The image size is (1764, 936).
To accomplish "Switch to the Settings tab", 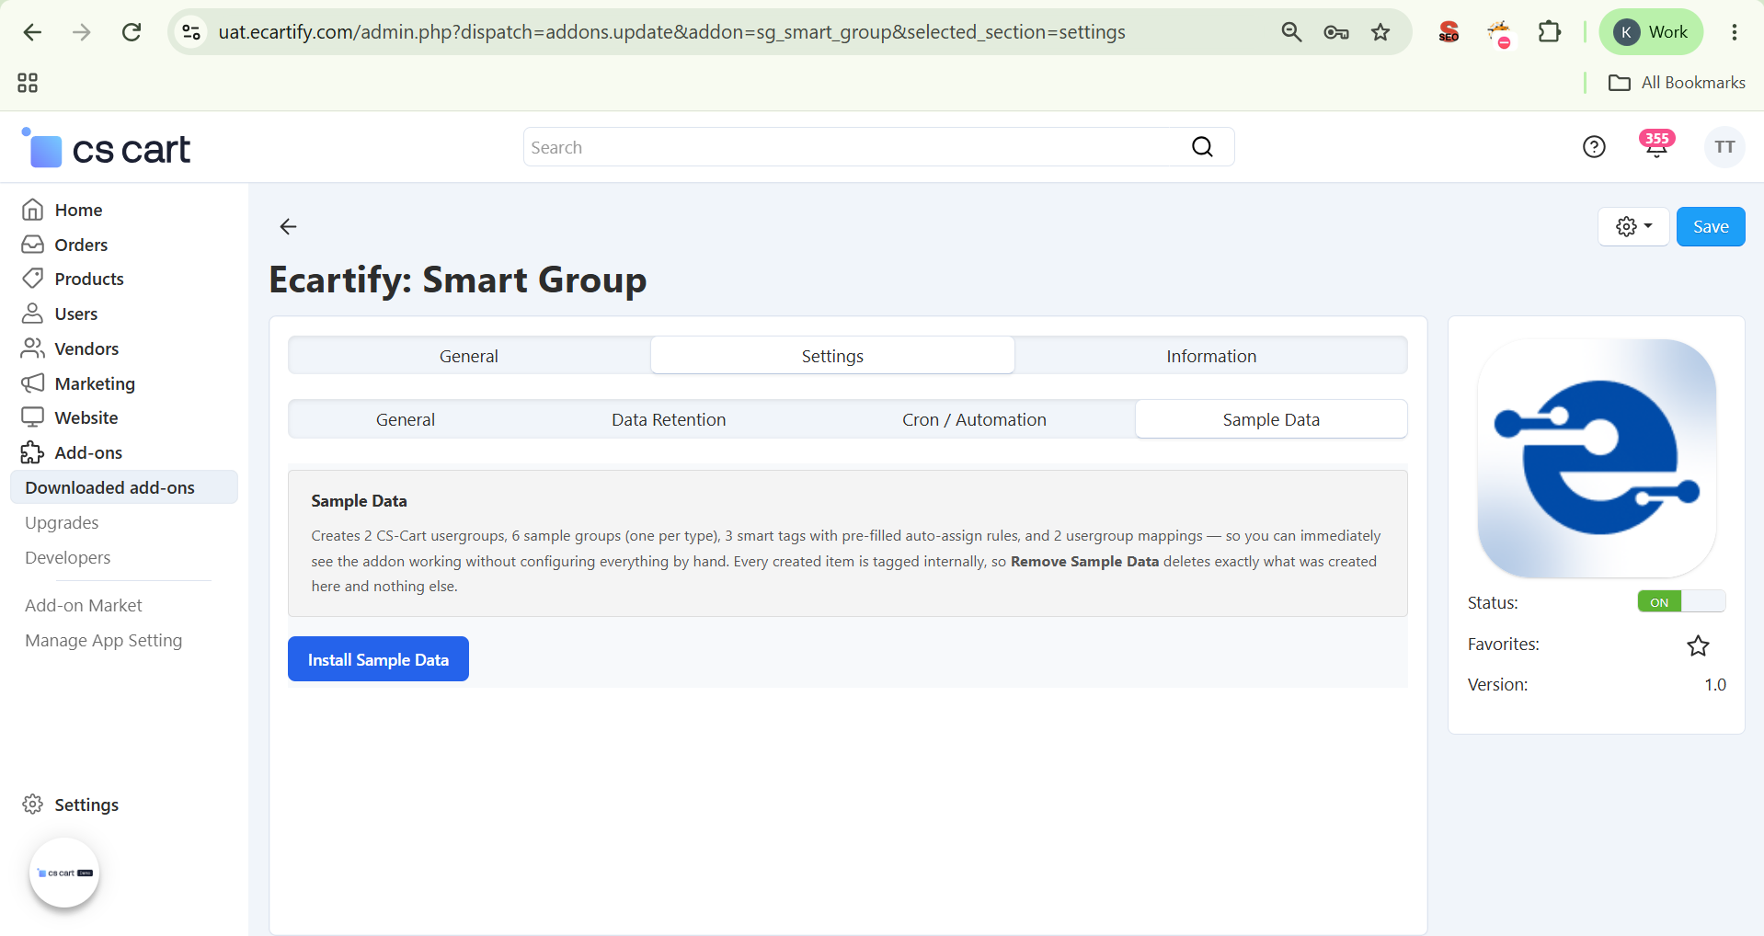I will click(x=832, y=356).
